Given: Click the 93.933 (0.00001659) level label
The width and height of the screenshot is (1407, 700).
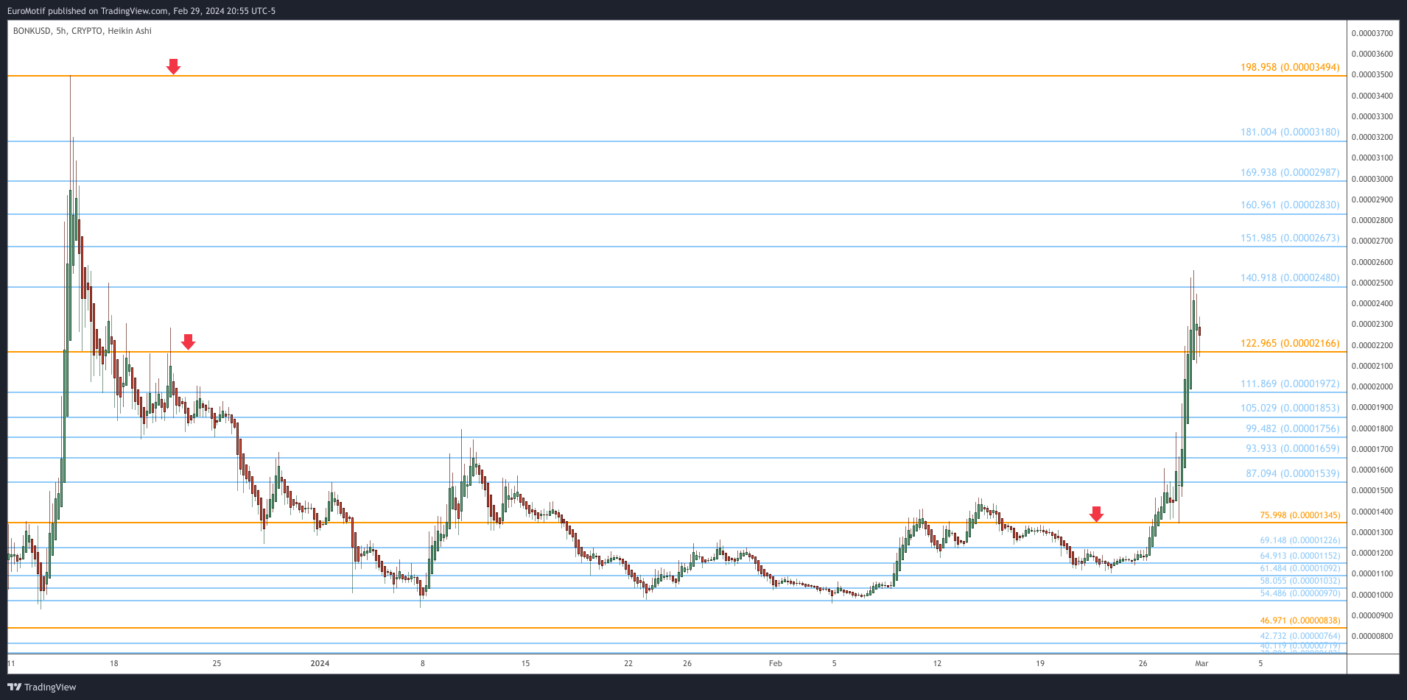Looking at the screenshot, I should tap(1293, 449).
